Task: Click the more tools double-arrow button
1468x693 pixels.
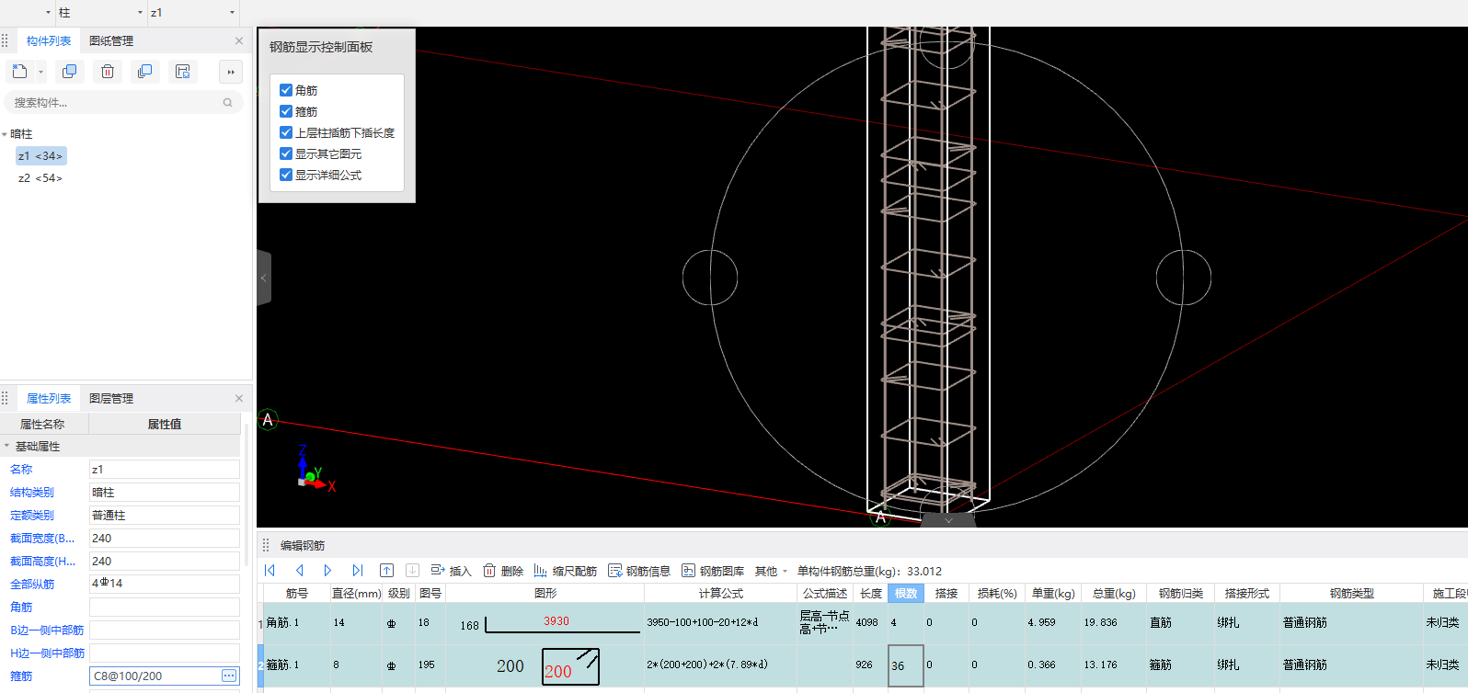Action: pyautogui.click(x=231, y=72)
